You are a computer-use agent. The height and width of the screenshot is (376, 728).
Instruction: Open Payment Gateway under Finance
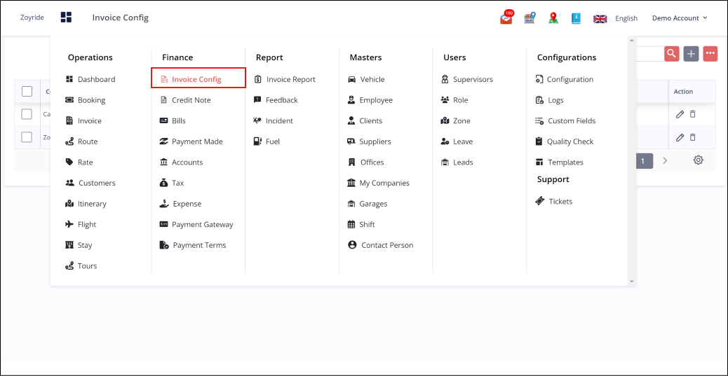202,225
